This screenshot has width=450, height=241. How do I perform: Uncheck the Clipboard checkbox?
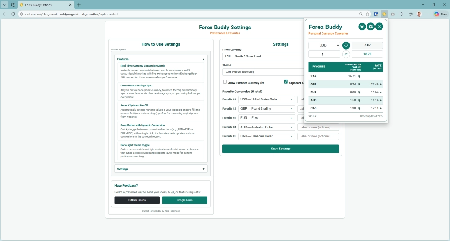point(286,82)
